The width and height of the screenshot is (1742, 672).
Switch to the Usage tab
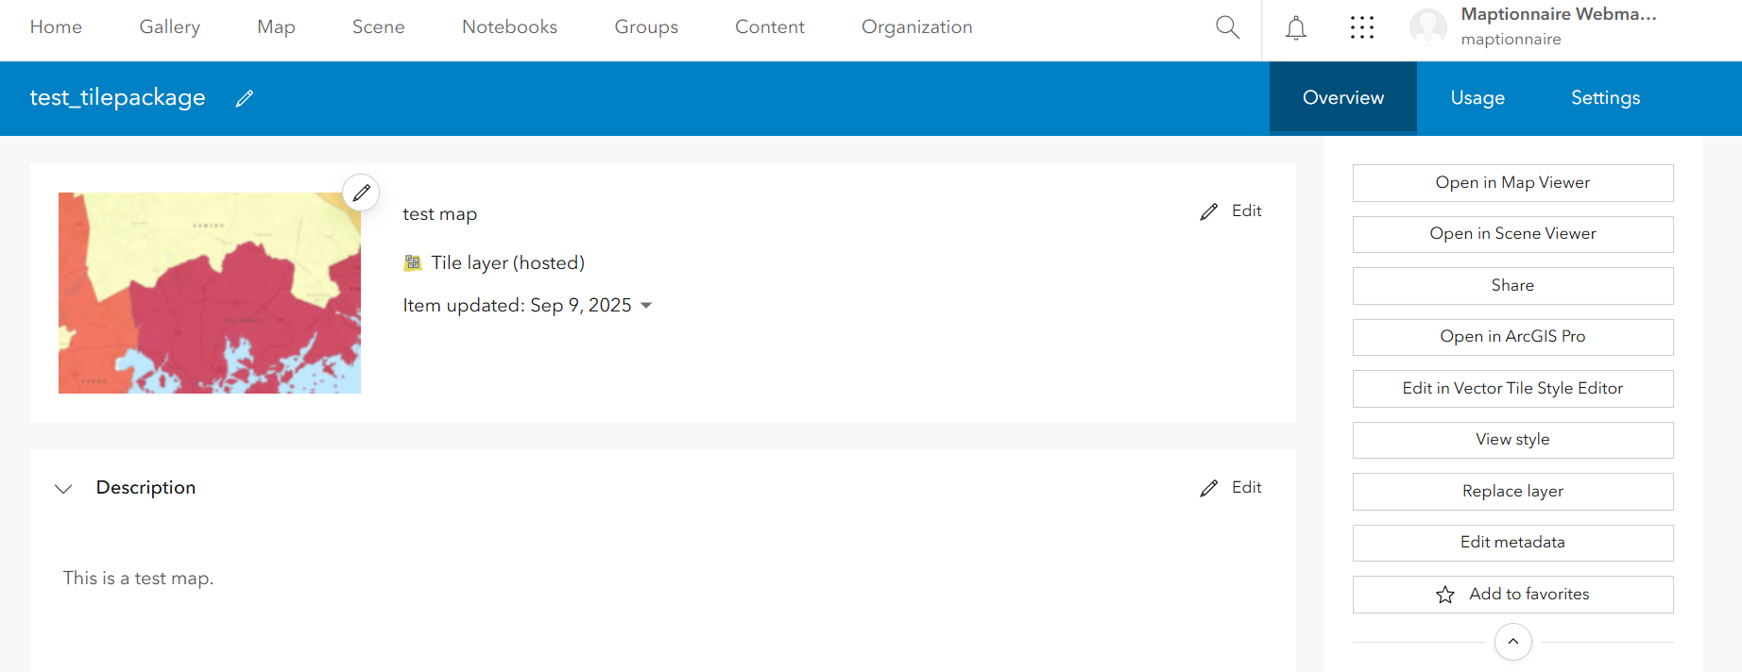1477,98
